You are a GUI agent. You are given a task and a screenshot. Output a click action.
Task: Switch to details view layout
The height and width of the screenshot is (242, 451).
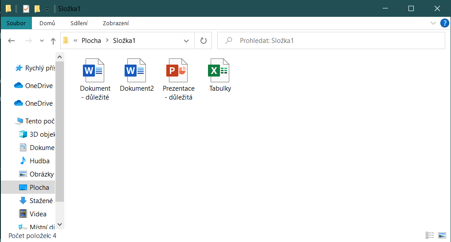click(x=430, y=235)
